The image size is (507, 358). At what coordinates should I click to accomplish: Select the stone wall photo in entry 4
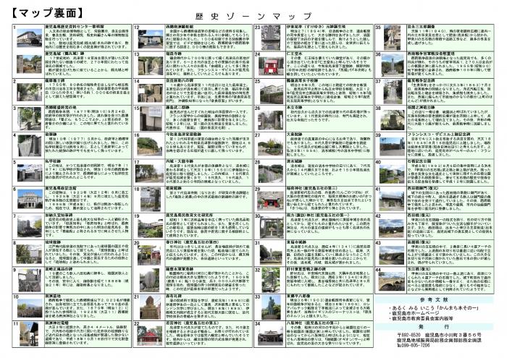[29, 145]
